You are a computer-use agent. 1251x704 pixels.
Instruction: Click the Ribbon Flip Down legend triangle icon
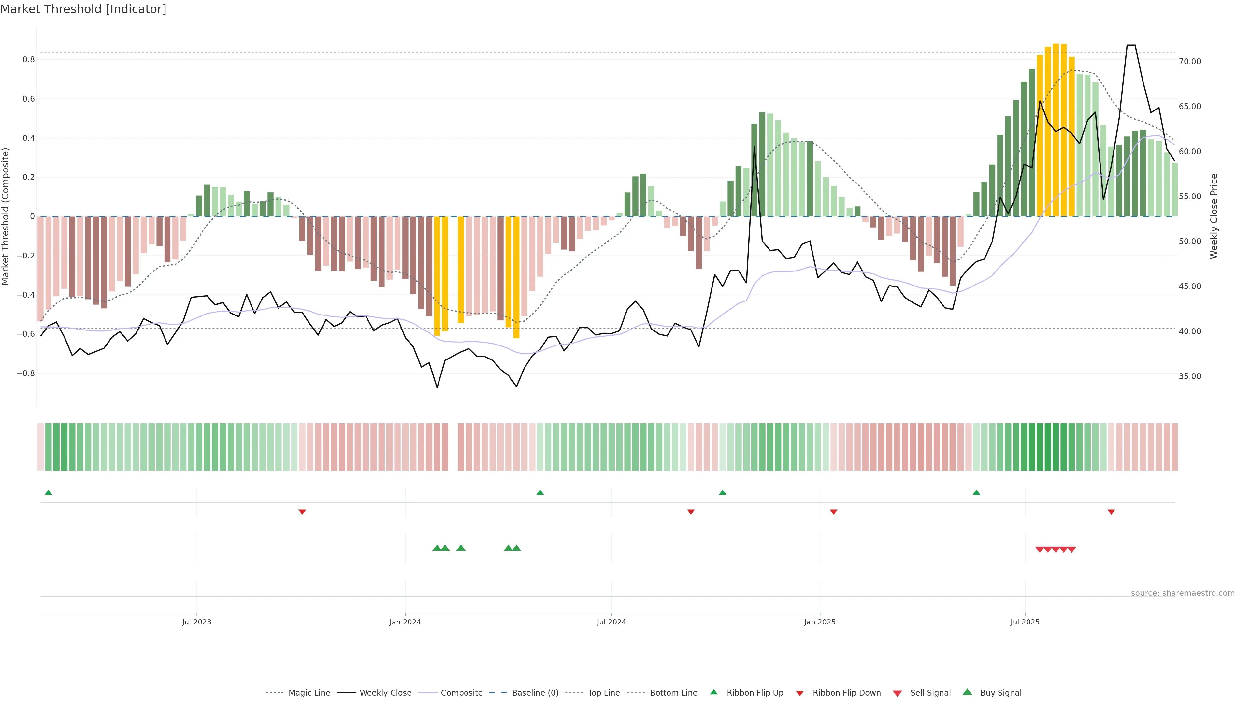[799, 693]
